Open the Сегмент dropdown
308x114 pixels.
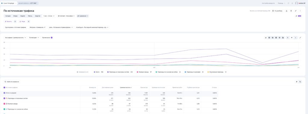tap(66, 16)
